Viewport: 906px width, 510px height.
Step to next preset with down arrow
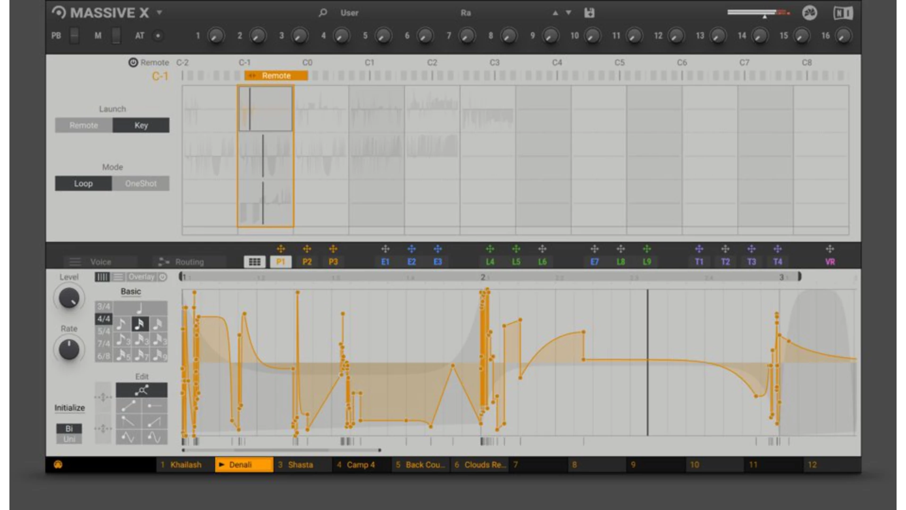[569, 13]
